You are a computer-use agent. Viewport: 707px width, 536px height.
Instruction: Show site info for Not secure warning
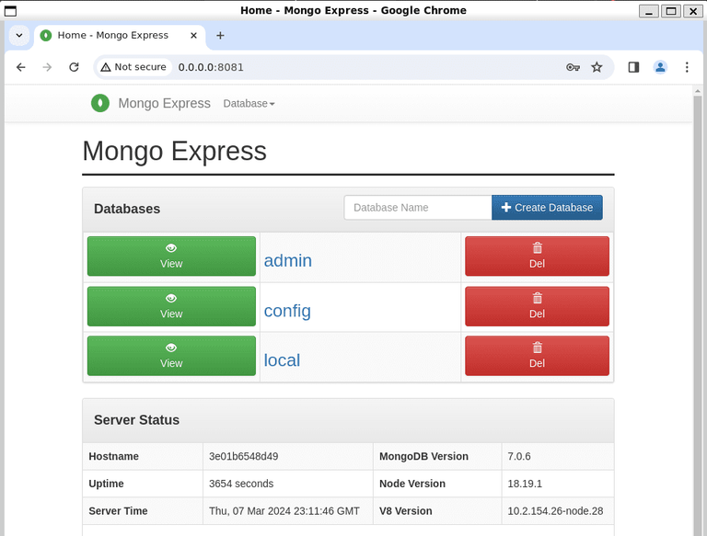tap(133, 67)
